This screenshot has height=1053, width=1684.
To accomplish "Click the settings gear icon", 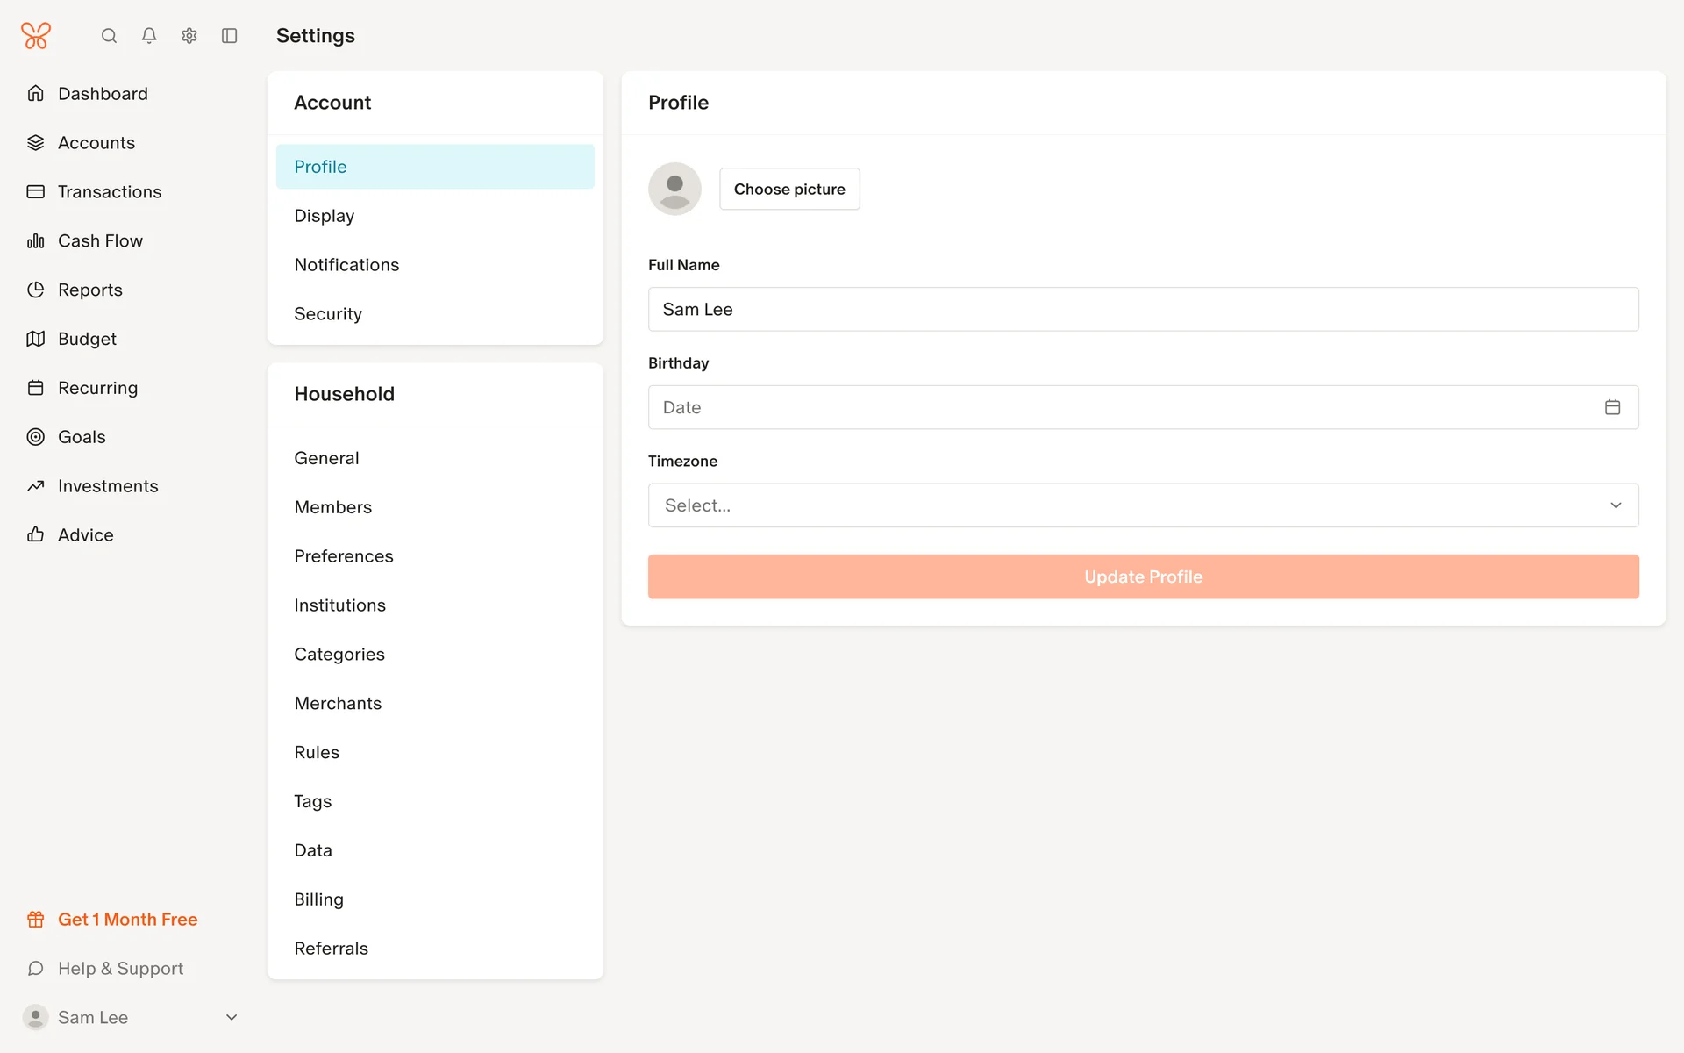I will click(x=189, y=36).
